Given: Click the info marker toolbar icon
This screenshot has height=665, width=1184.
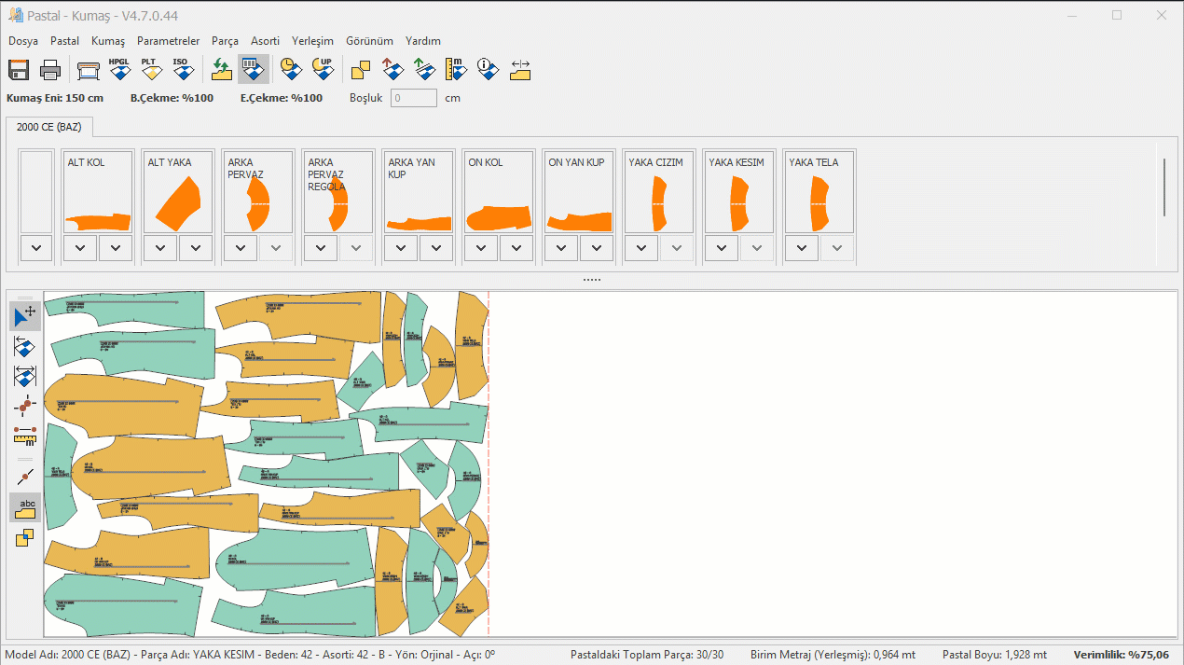Looking at the screenshot, I should point(487,69).
